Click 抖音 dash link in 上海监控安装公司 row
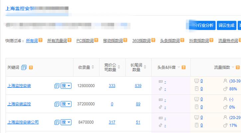 (x=165, y=126)
